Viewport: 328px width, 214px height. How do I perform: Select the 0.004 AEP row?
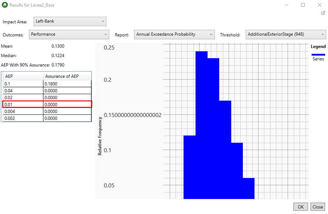click(x=22, y=111)
